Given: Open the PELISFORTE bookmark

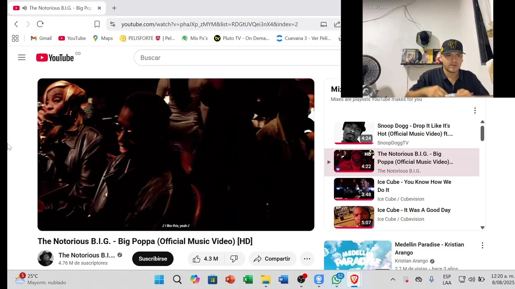Looking at the screenshot, I should 147,38.
